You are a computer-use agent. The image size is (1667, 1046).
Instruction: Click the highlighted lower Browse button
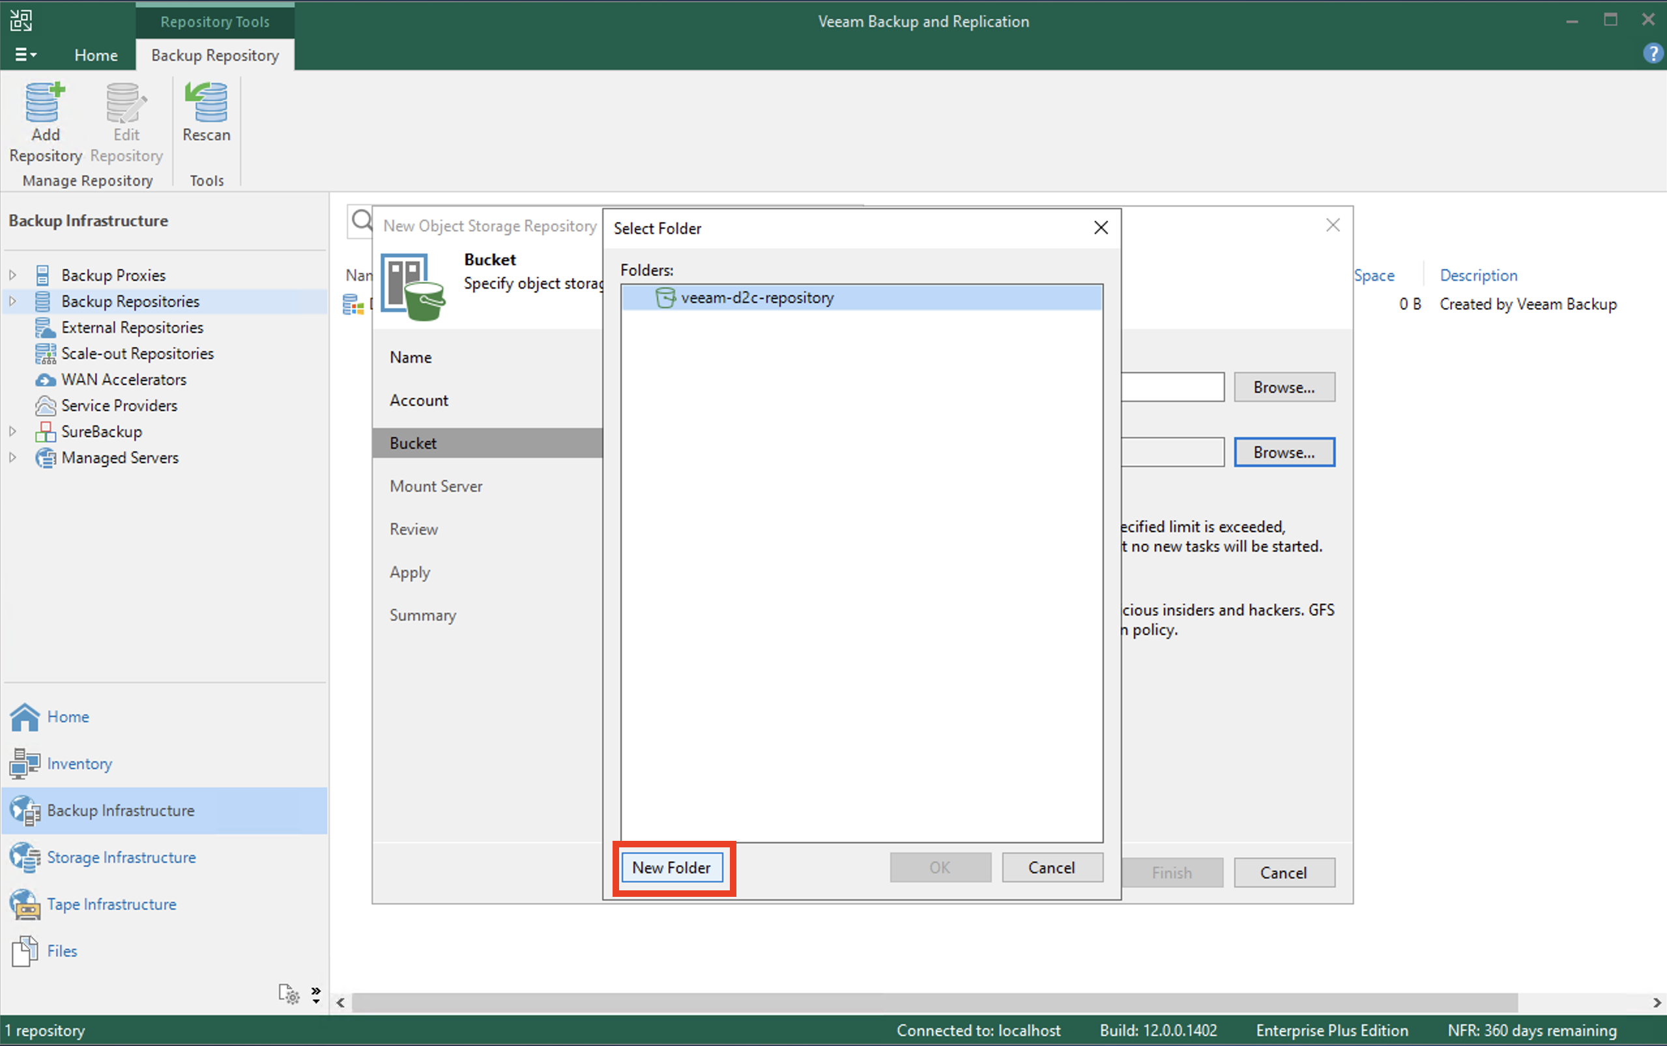click(1284, 453)
